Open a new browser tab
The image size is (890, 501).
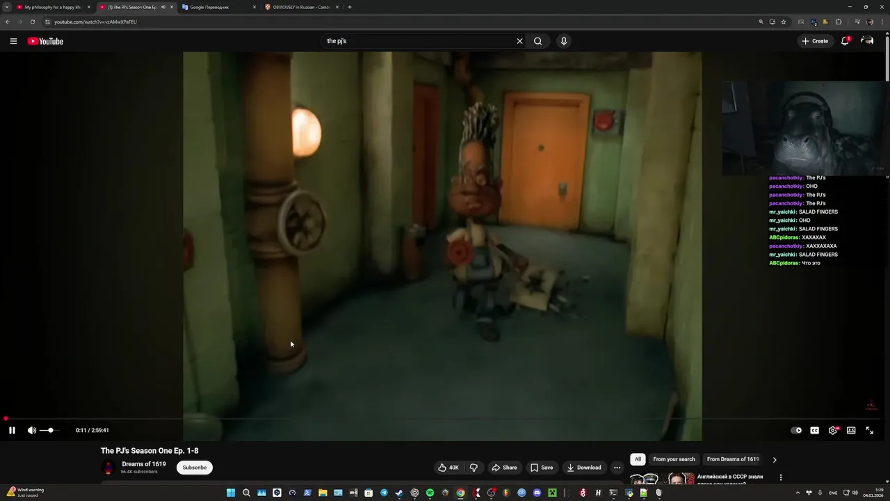click(x=350, y=7)
